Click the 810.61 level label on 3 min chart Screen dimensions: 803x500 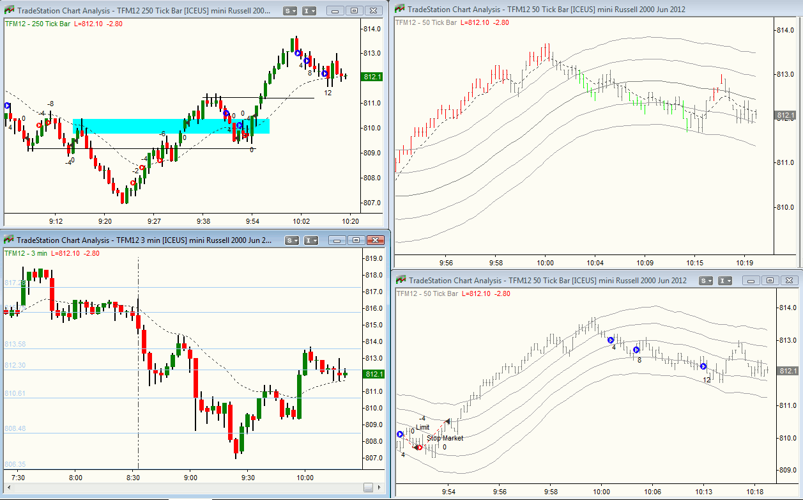15,394
